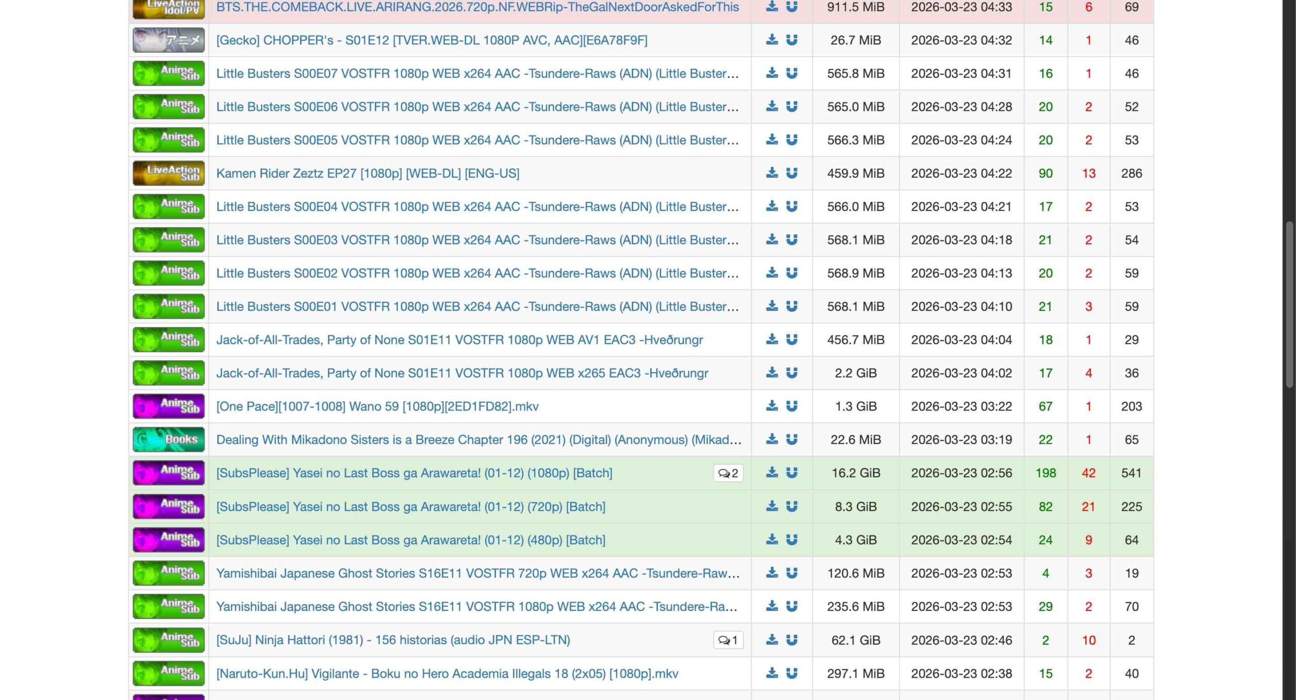Image resolution: width=1296 pixels, height=700 pixels.
Task: Download torrent for Mikadono Sisters Chapter 196
Action: point(772,439)
